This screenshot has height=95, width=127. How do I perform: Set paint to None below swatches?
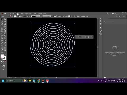click(x=6, y=61)
